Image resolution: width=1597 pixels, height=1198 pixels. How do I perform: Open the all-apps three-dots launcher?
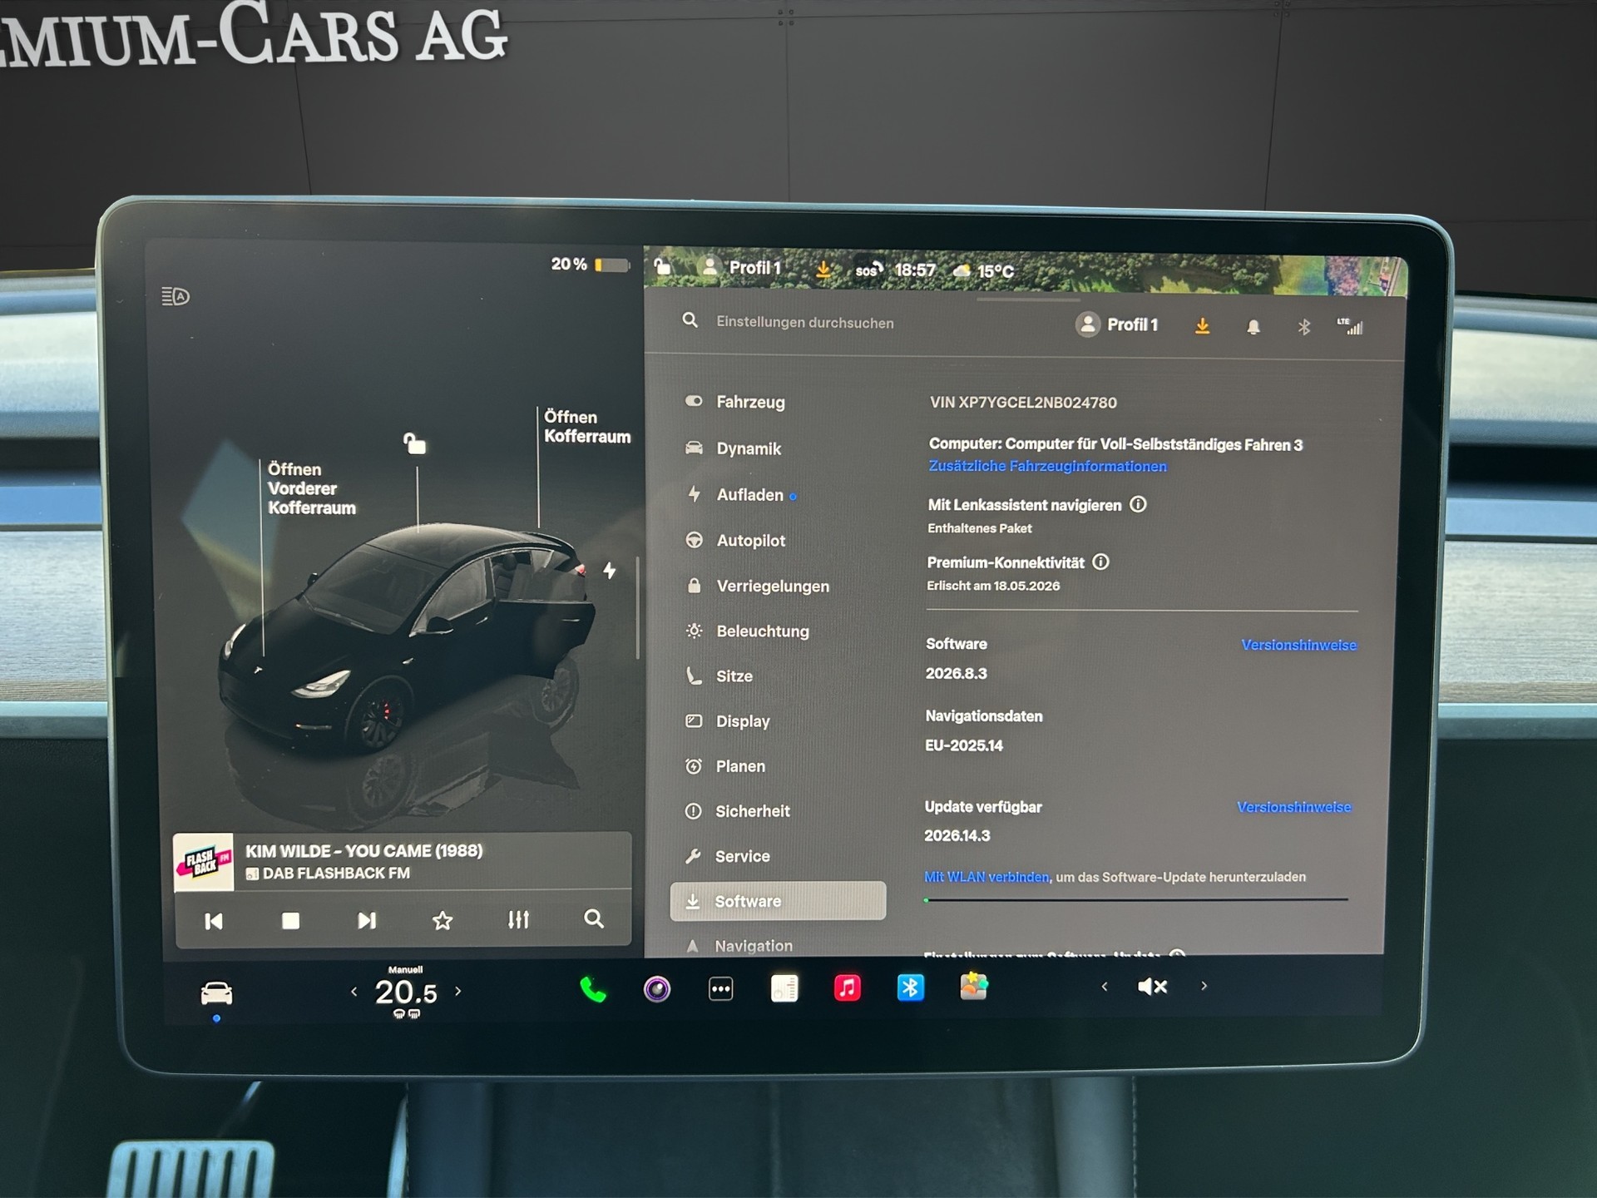click(720, 989)
